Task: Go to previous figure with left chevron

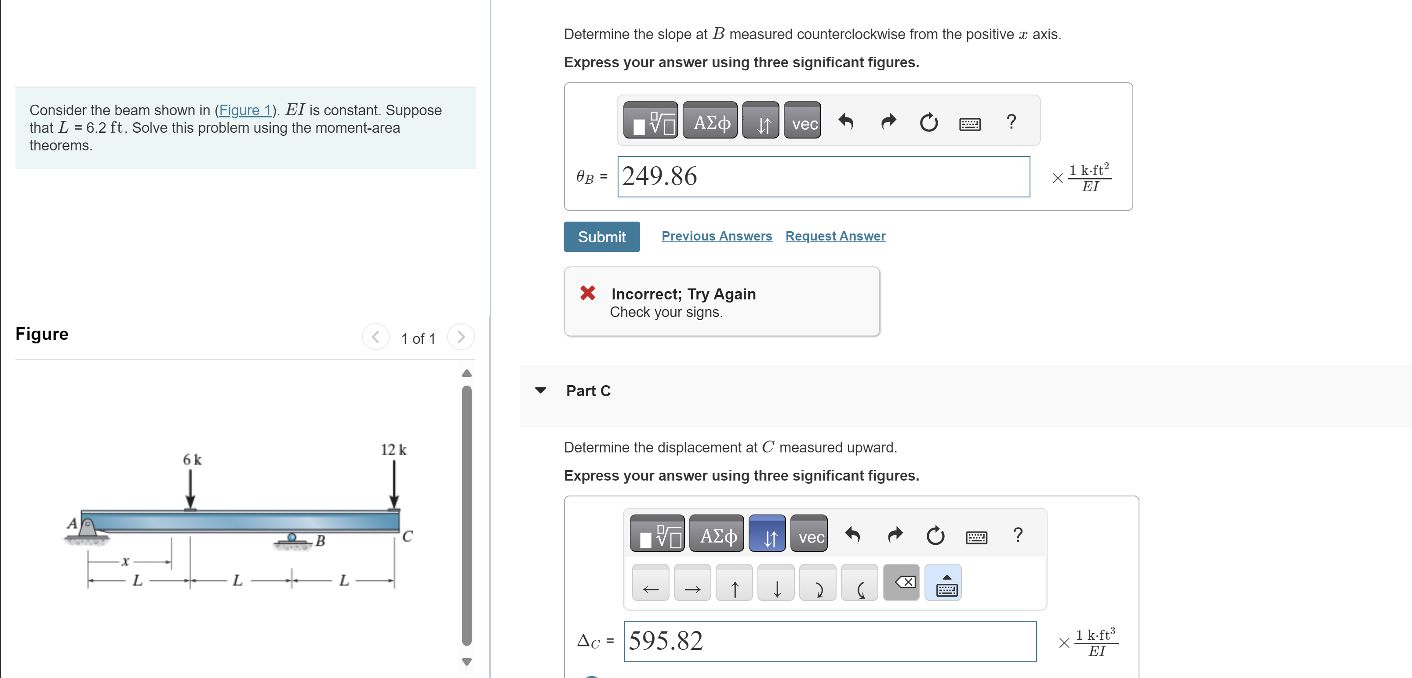Action: tap(375, 337)
